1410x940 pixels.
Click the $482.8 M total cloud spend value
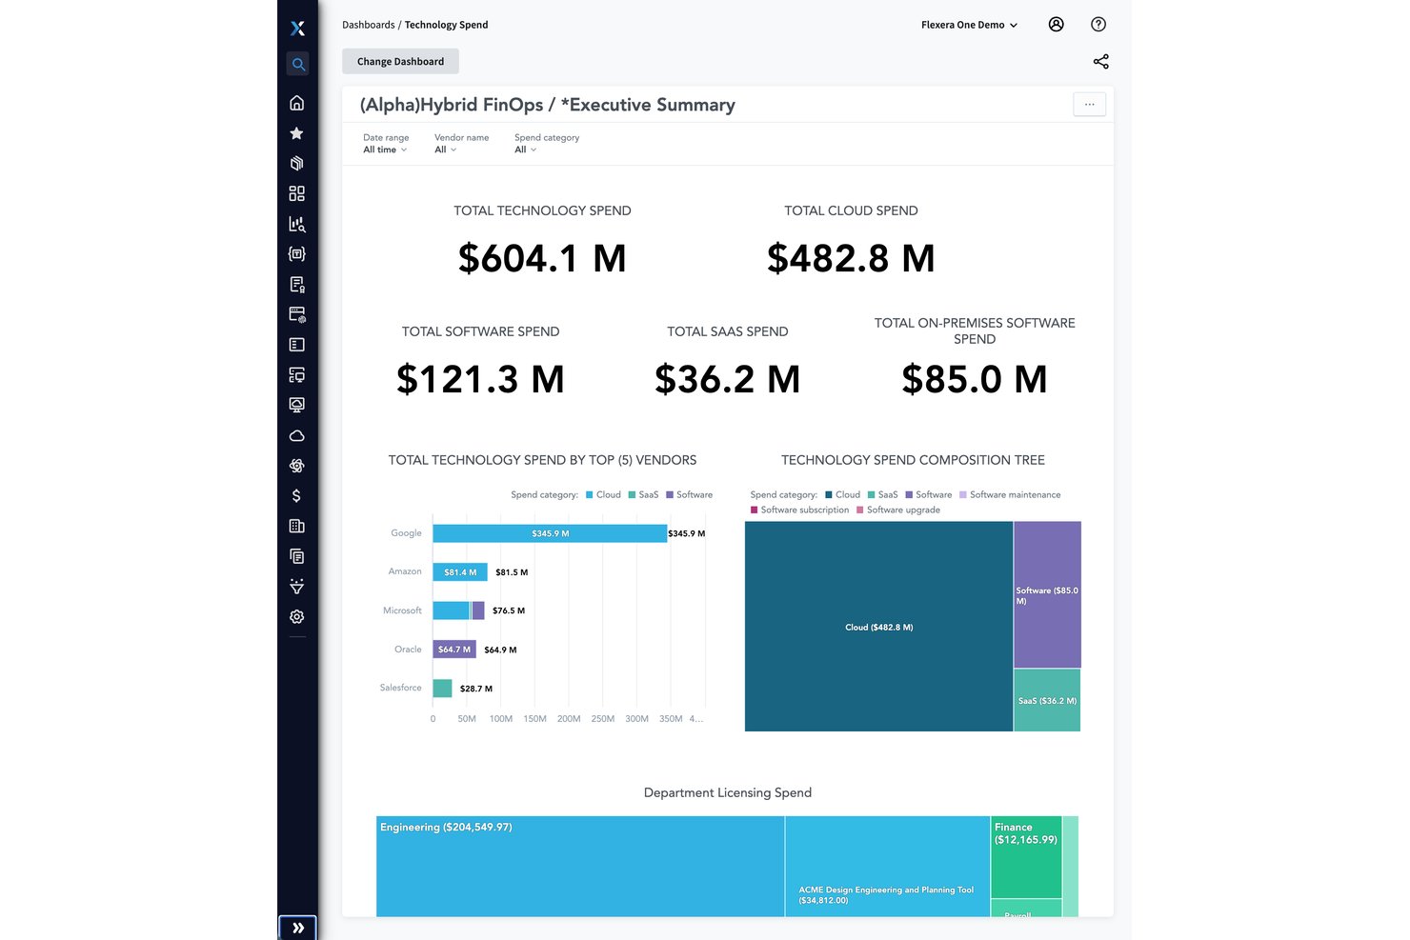tap(851, 258)
